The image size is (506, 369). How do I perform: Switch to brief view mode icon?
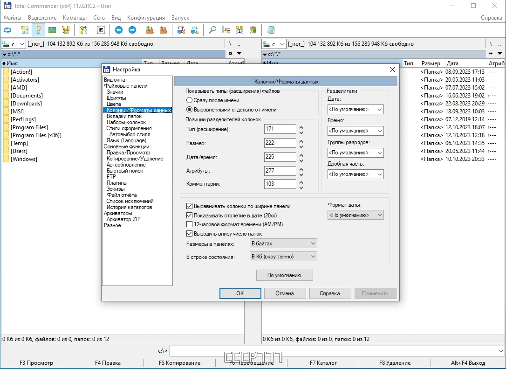pos(25,30)
